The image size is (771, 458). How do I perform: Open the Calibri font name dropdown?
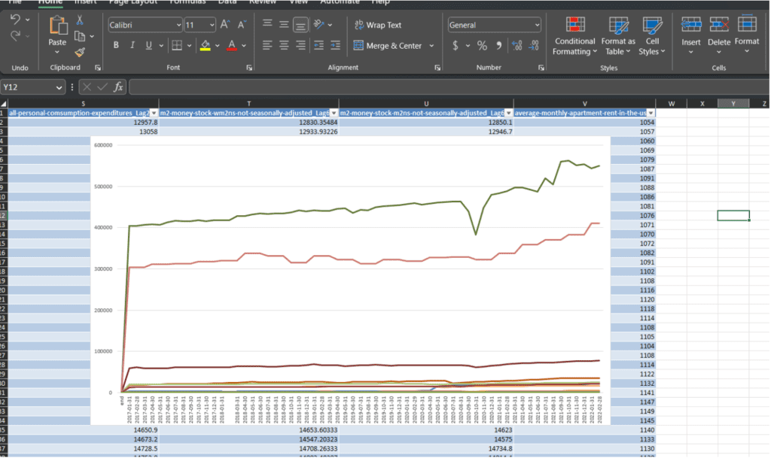(x=178, y=25)
